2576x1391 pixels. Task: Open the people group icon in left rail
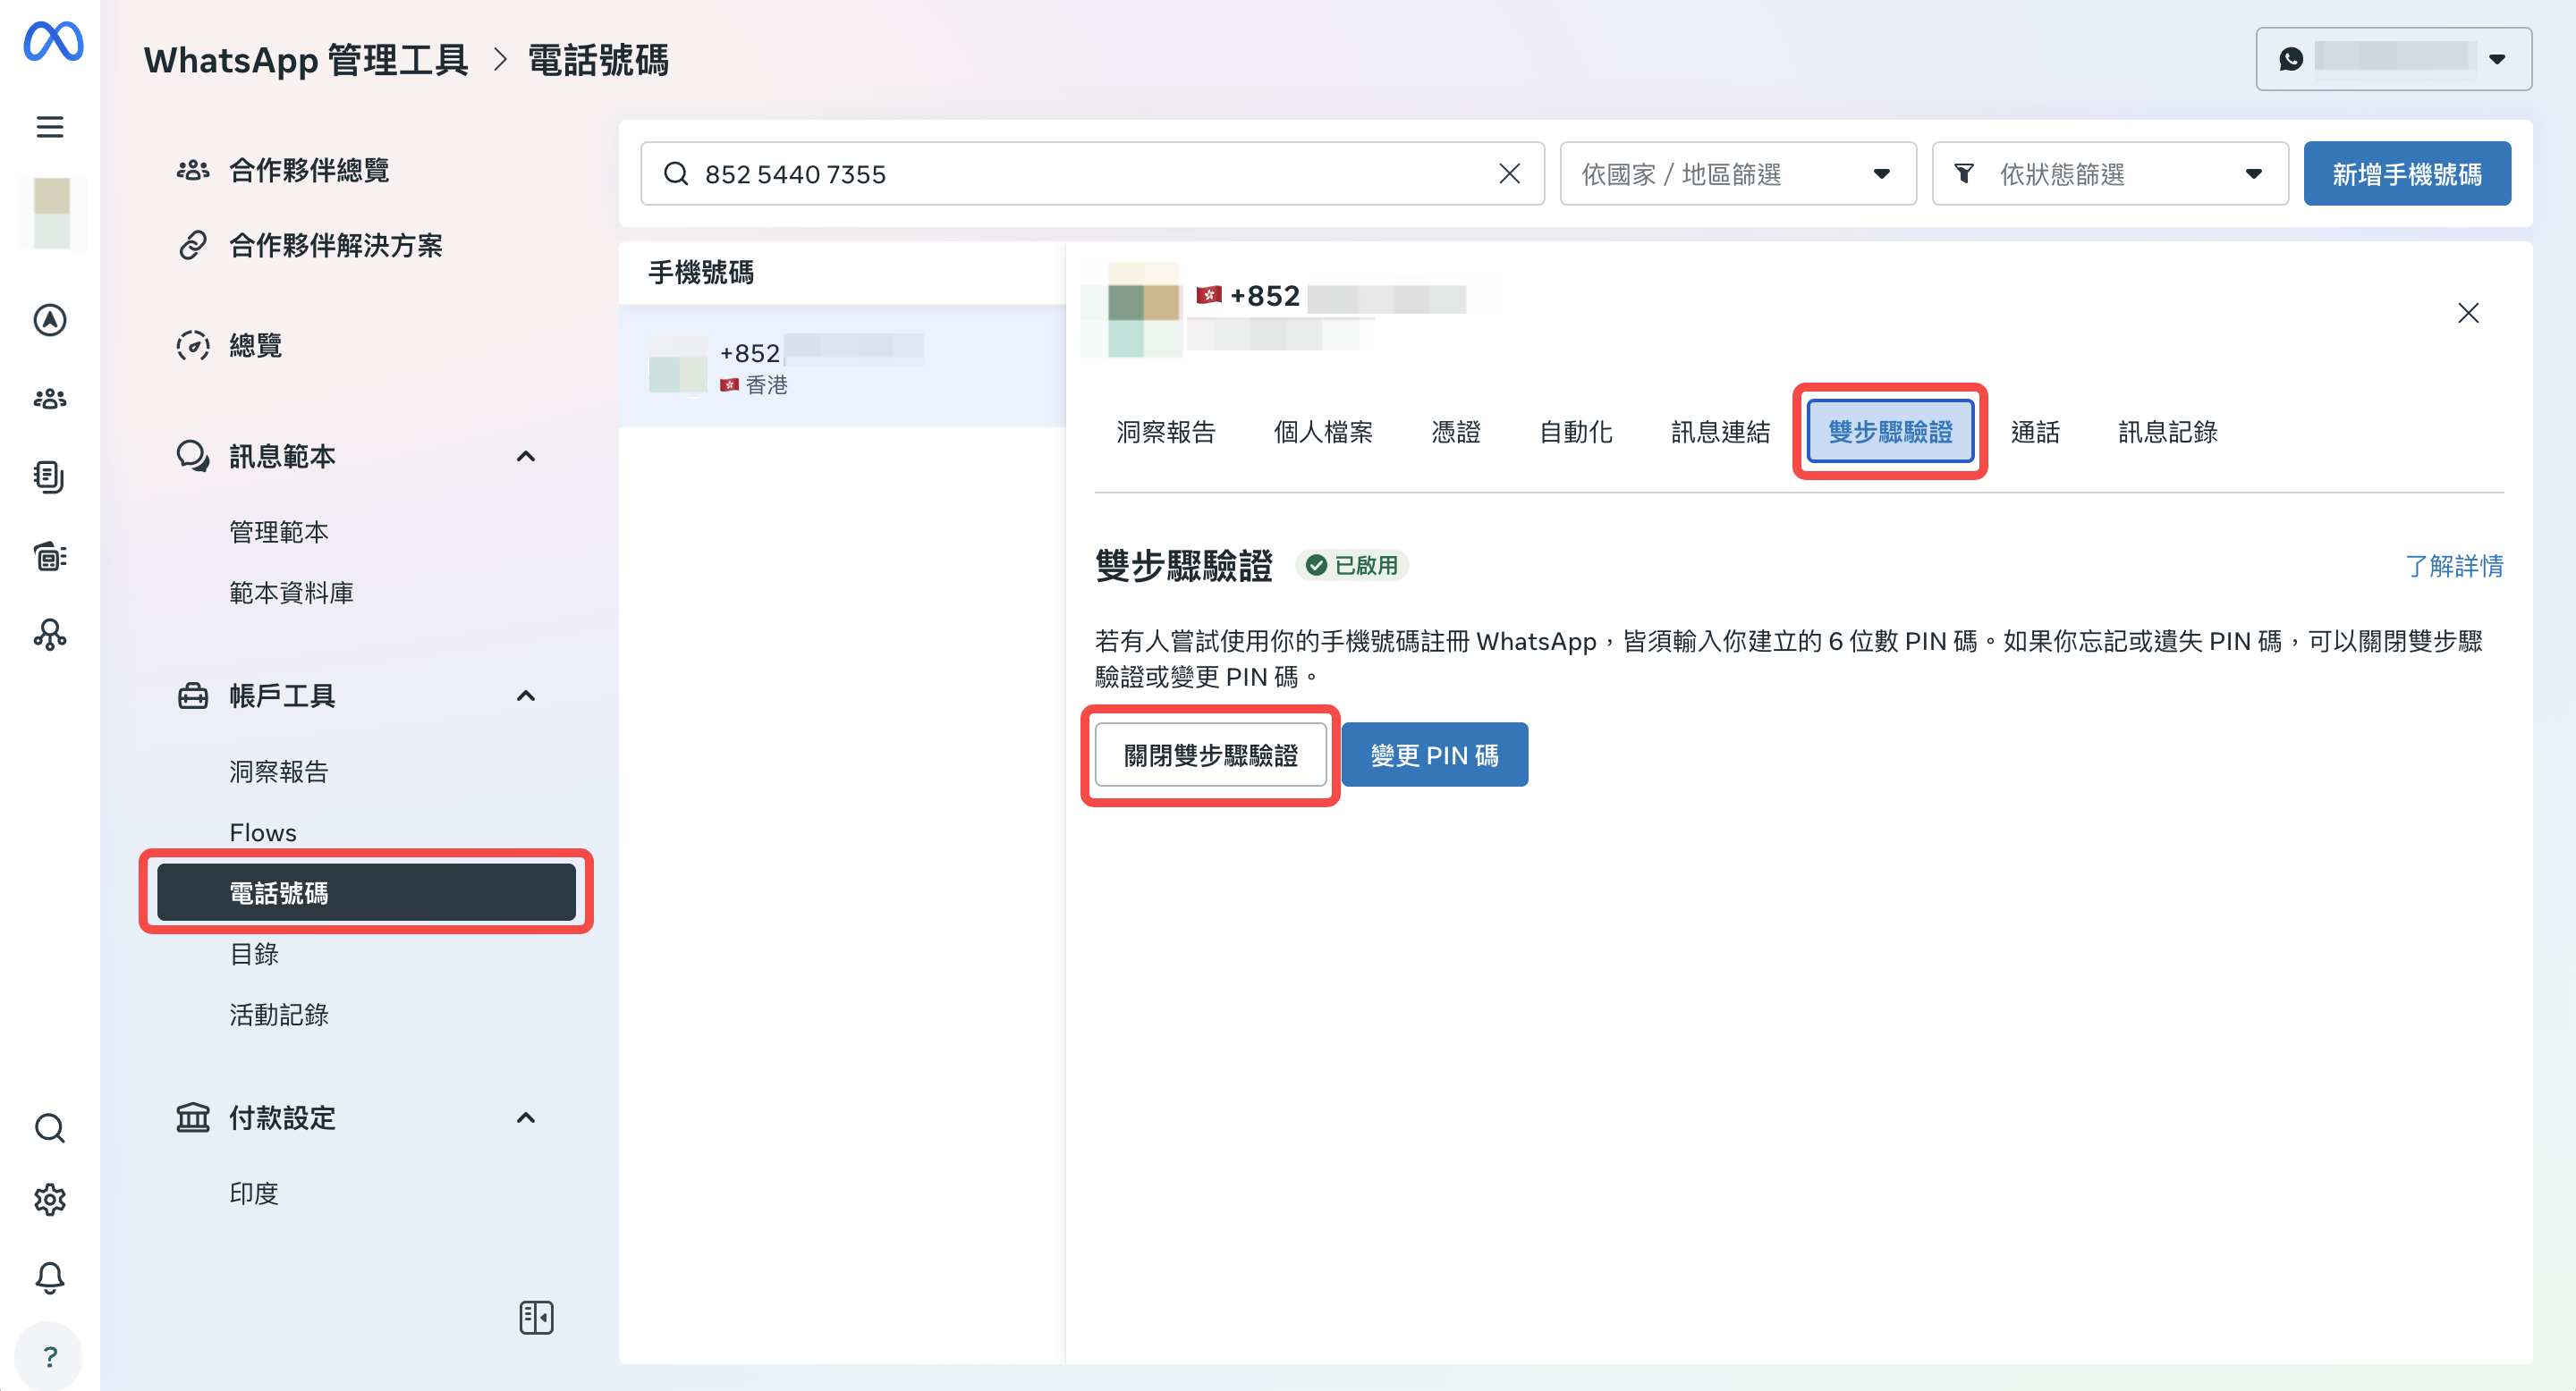pos(50,399)
